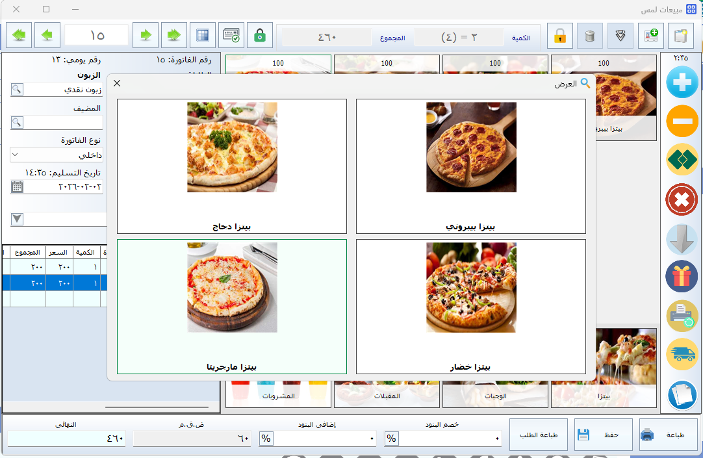Click the gift box icon
The height and width of the screenshot is (458, 703).
pyautogui.click(x=682, y=277)
